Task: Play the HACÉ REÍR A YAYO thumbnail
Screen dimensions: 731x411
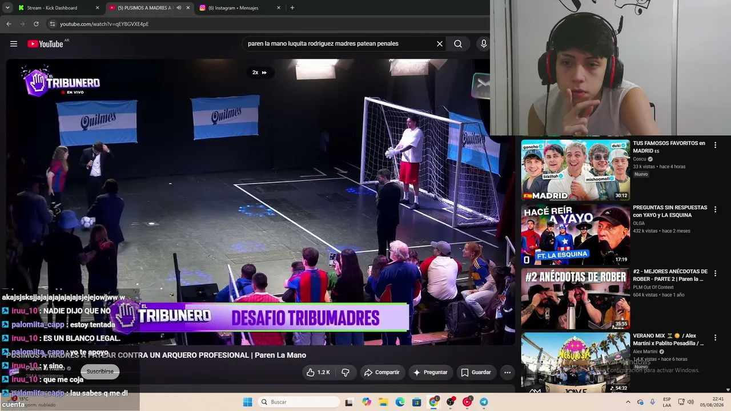Action: coord(575,234)
